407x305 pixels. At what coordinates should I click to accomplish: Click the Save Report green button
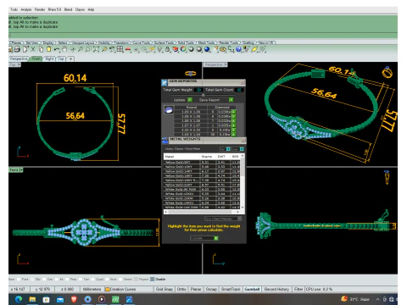(x=231, y=100)
